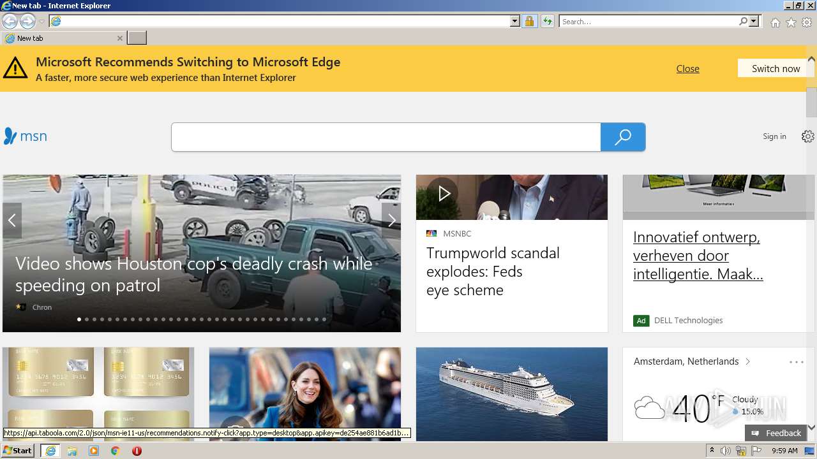Show the next carousel slide
The image size is (817, 459).
tap(391, 221)
